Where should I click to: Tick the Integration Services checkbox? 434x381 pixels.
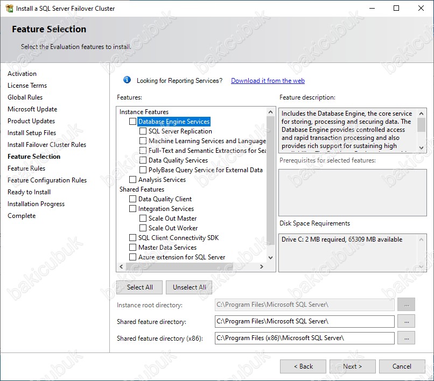[133, 209]
